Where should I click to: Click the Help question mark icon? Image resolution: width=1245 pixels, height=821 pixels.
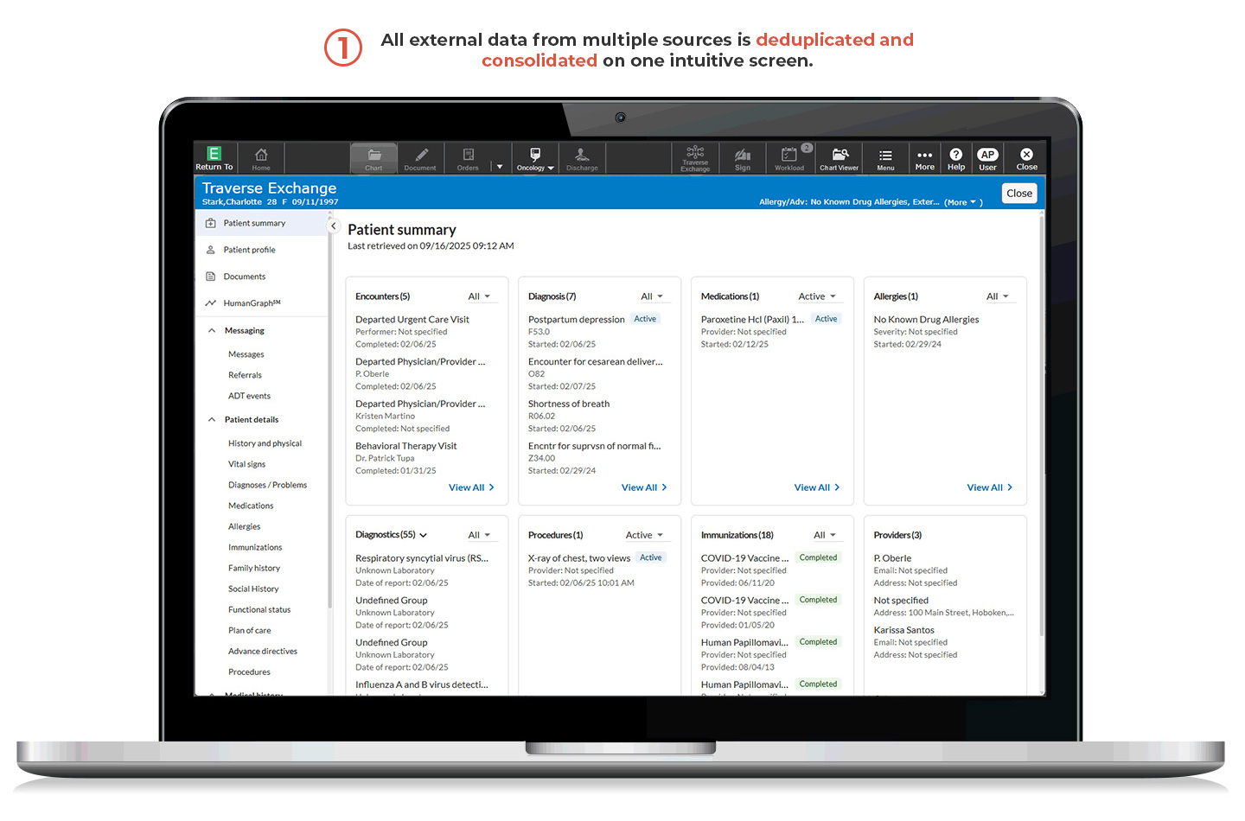pyautogui.click(x=955, y=158)
